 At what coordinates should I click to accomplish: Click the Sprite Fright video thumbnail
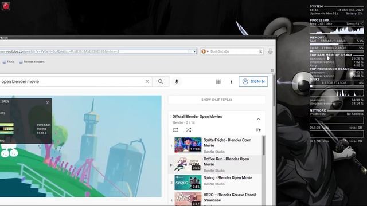[x=188, y=145]
